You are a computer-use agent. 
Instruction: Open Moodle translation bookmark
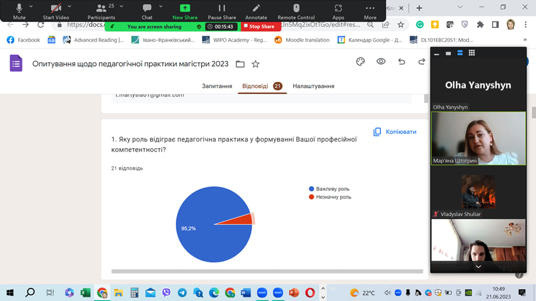click(x=302, y=40)
